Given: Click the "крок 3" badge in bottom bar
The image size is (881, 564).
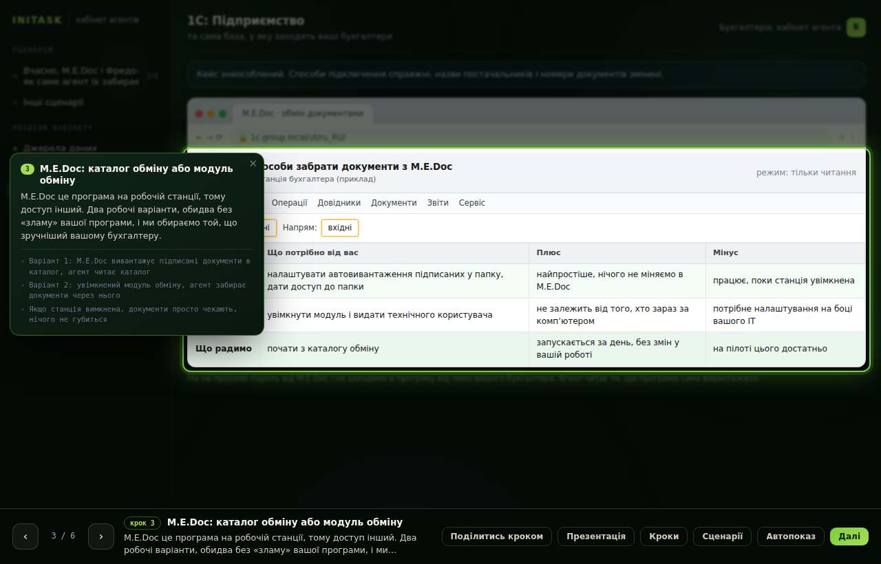Looking at the screenshot, I should pos(142,523).
